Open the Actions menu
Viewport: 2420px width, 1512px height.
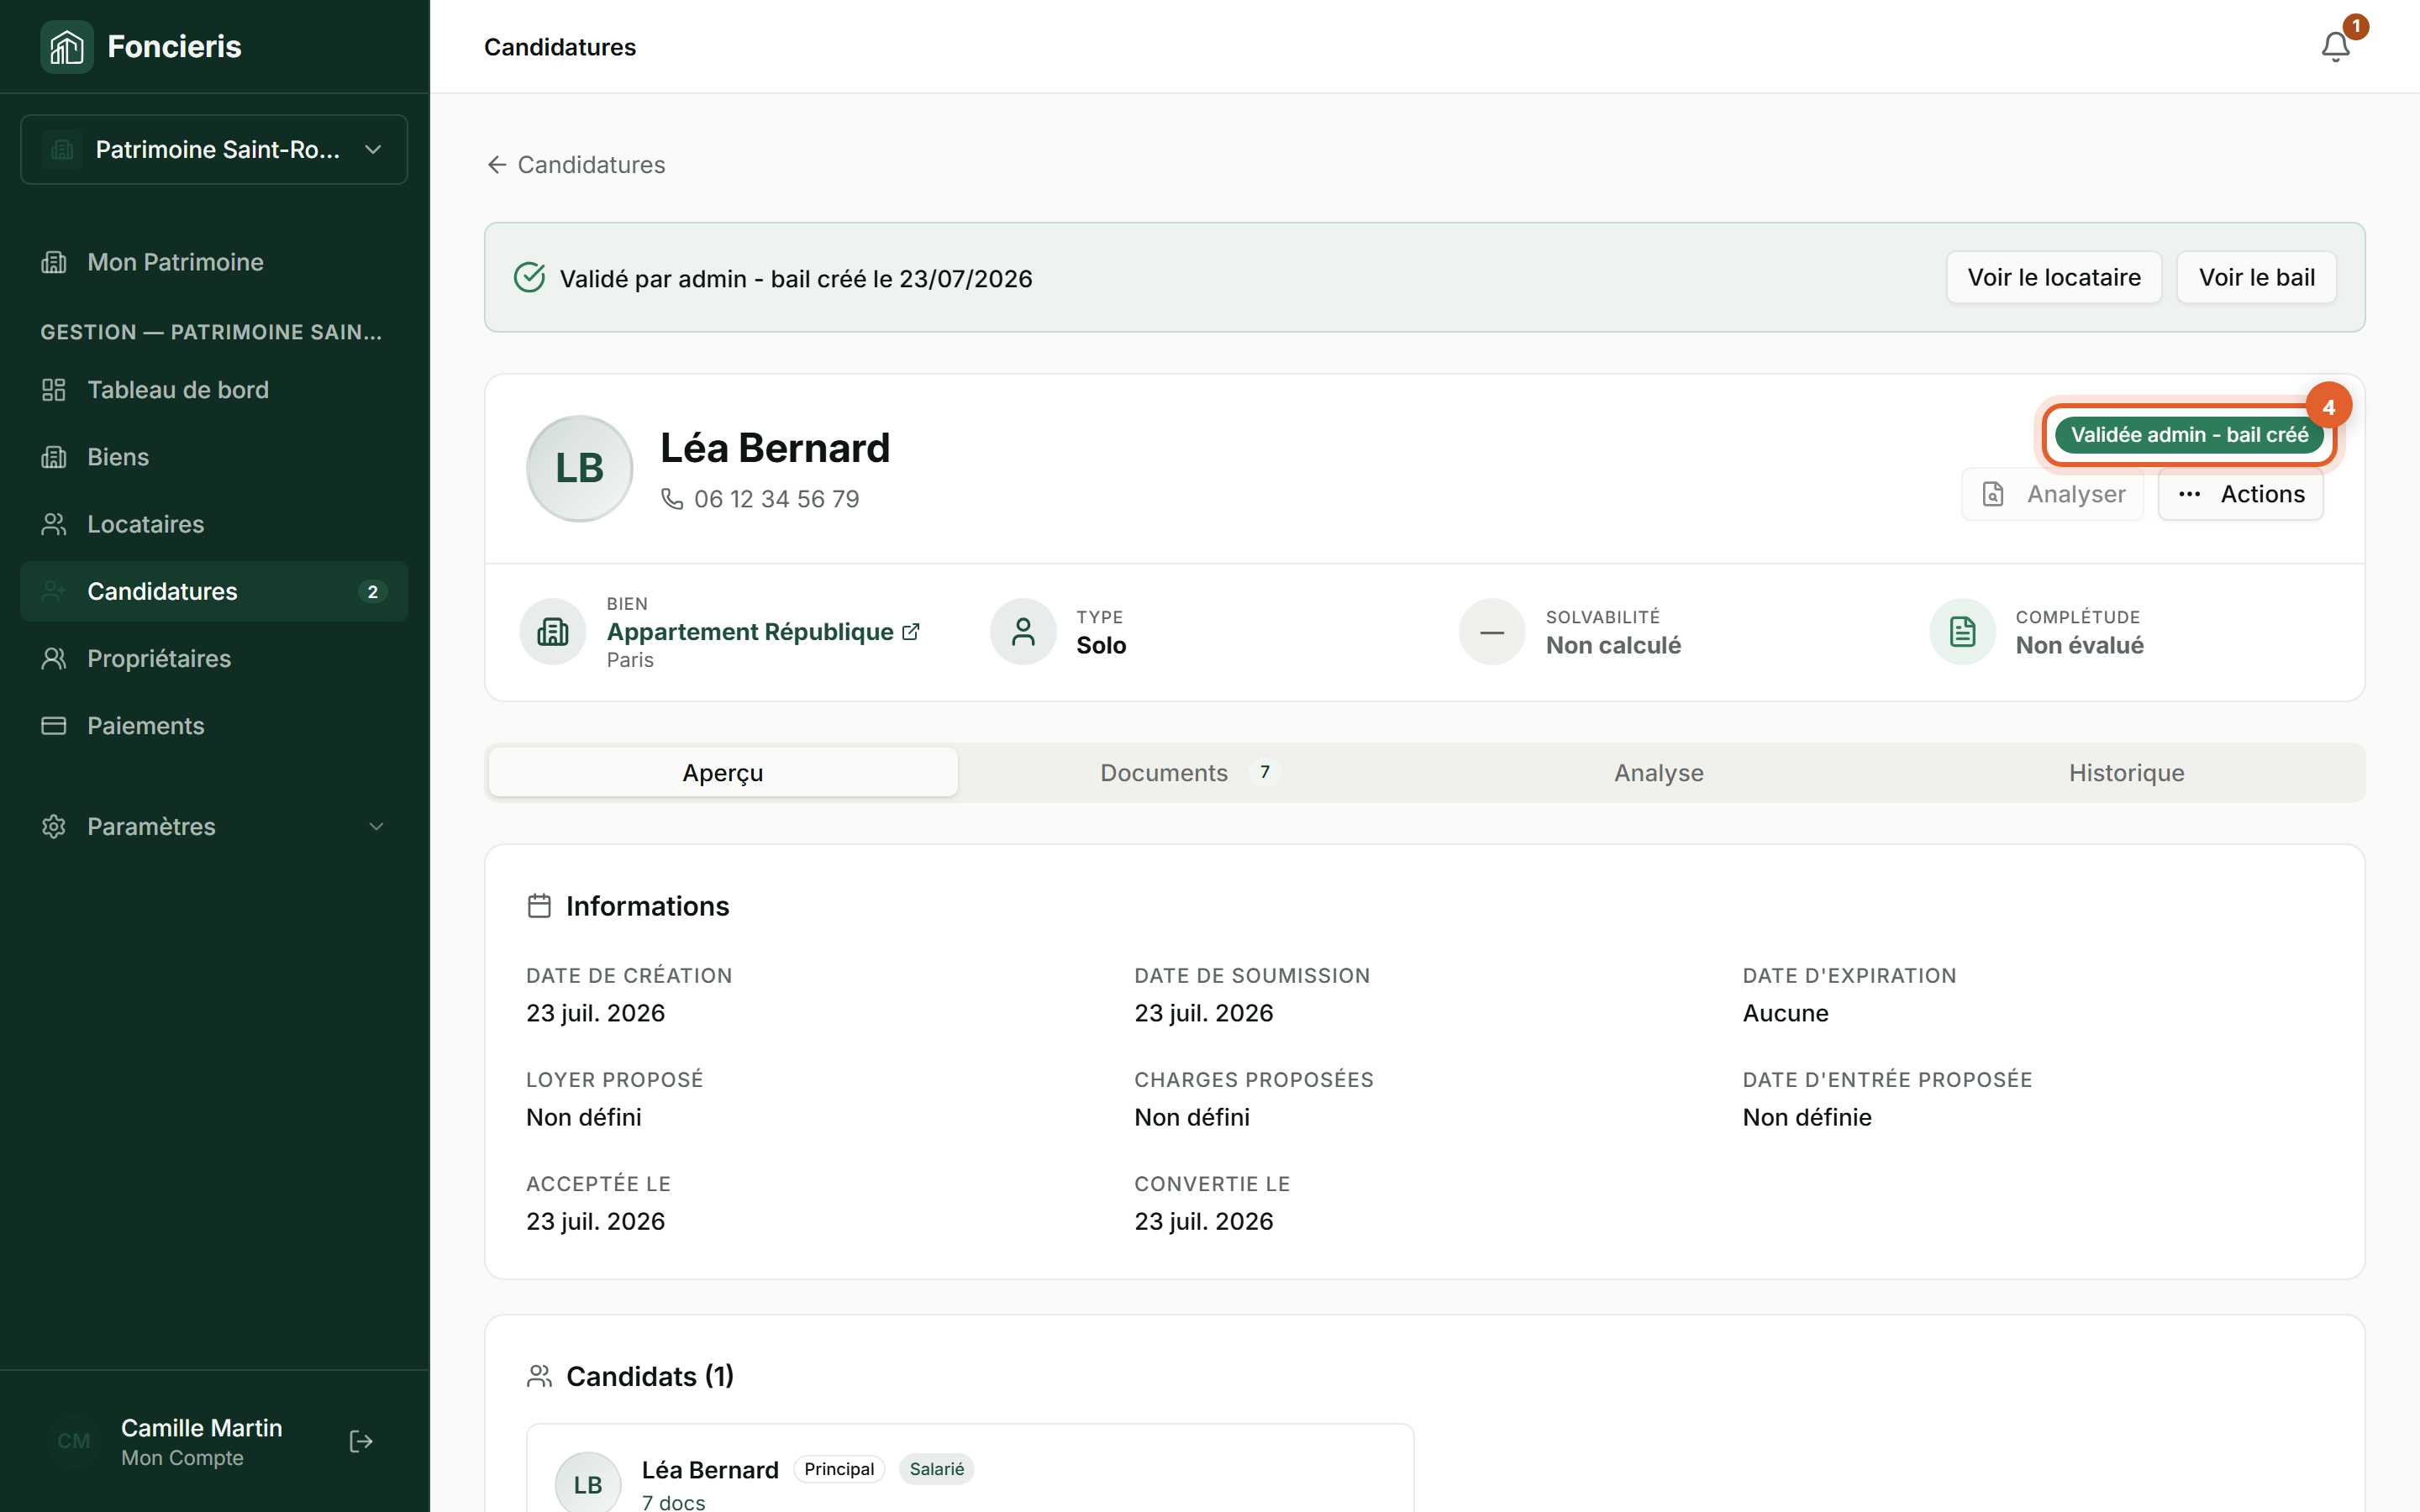tap(2240, 494)
